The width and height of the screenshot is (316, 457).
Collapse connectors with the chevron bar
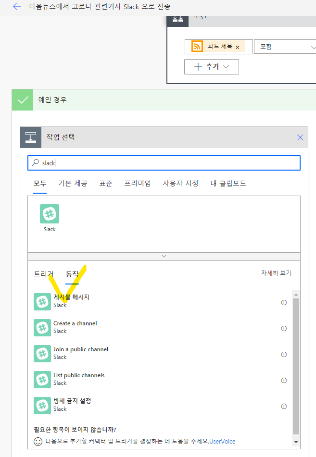point(164,256)
